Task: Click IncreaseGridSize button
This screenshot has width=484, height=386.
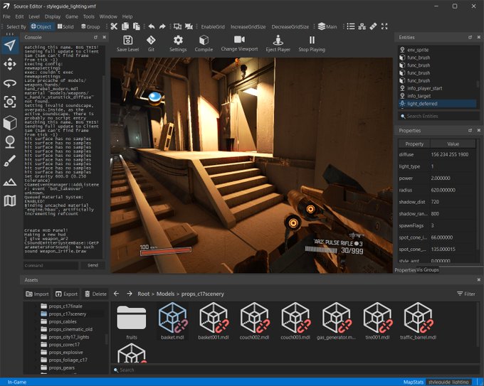Action: point(248,27)
